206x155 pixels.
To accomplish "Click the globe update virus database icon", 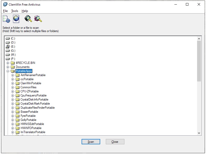I will point(16,19).
